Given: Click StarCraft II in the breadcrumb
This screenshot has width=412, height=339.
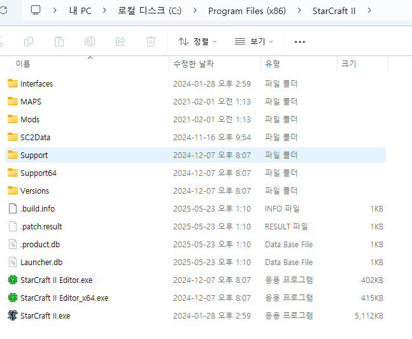Looking at the screenshot, I should click(334, 11).
